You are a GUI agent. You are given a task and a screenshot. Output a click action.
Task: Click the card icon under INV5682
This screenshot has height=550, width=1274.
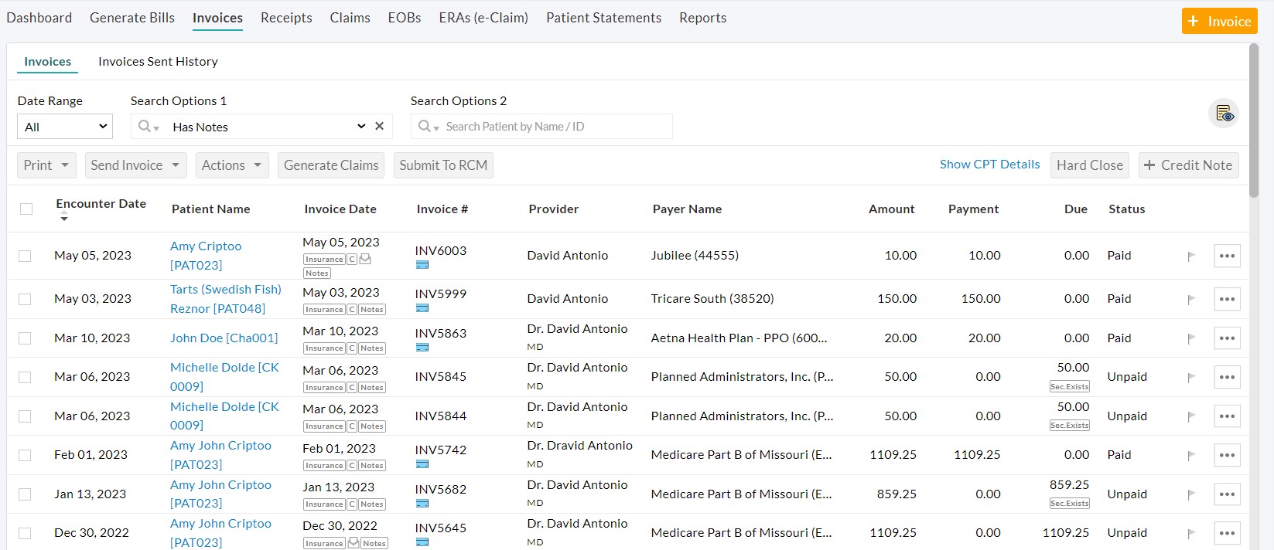click(x=422, y=504)
